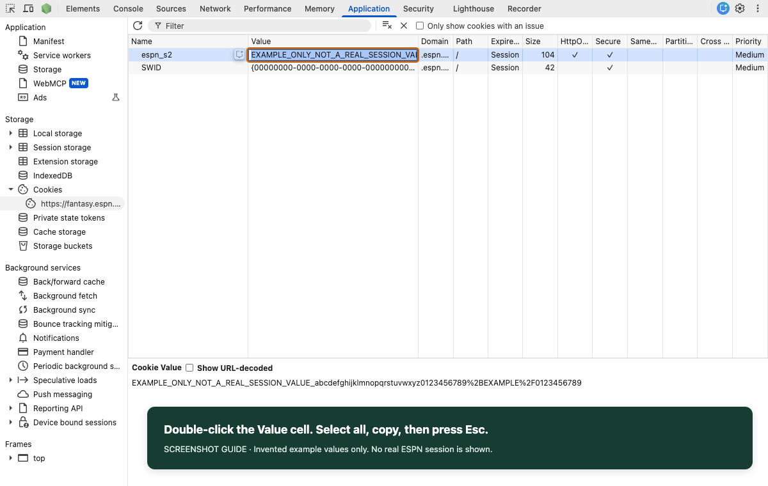Select the espn_s2 Value cell
This screenshot has height=486, width=768.
pyautogui.click(x=333, y=55)
